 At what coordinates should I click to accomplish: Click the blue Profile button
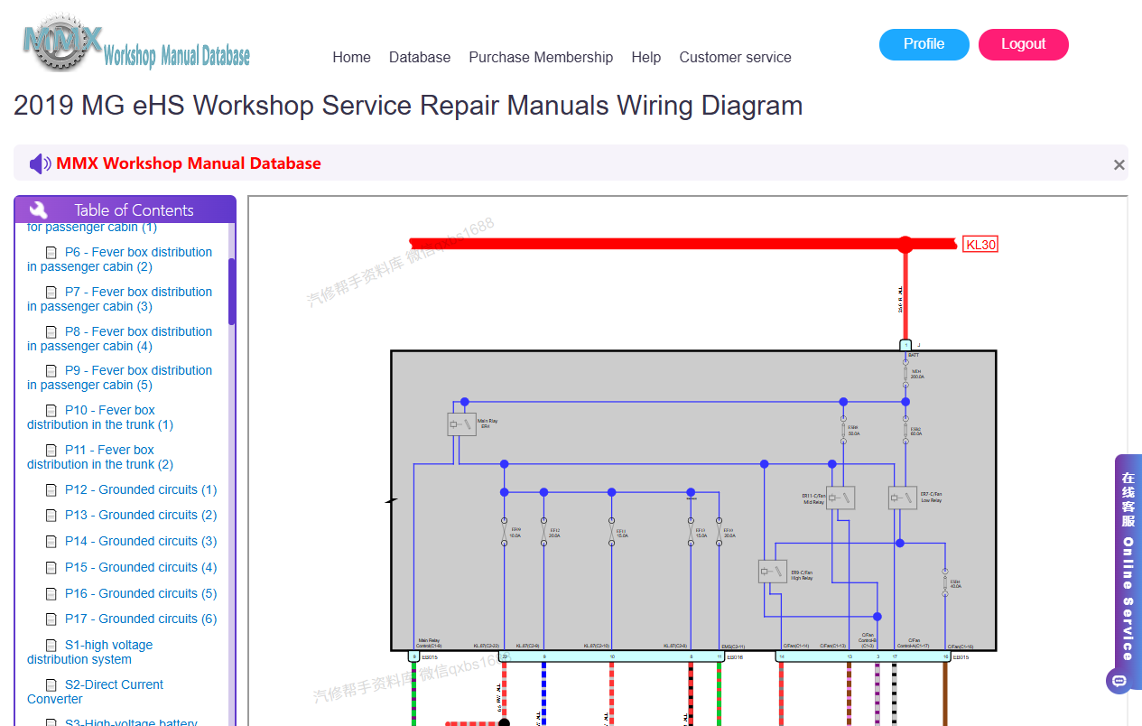[924, 44]
